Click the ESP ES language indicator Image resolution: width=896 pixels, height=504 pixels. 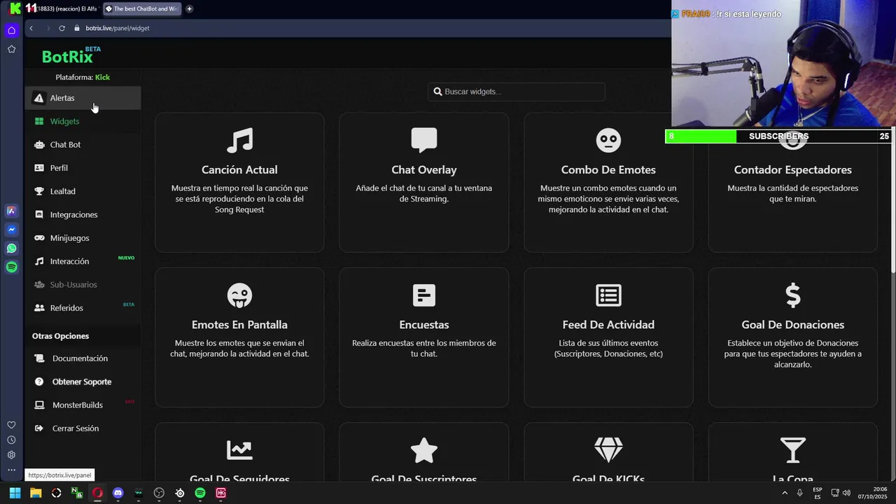click(x=818, y=493)
